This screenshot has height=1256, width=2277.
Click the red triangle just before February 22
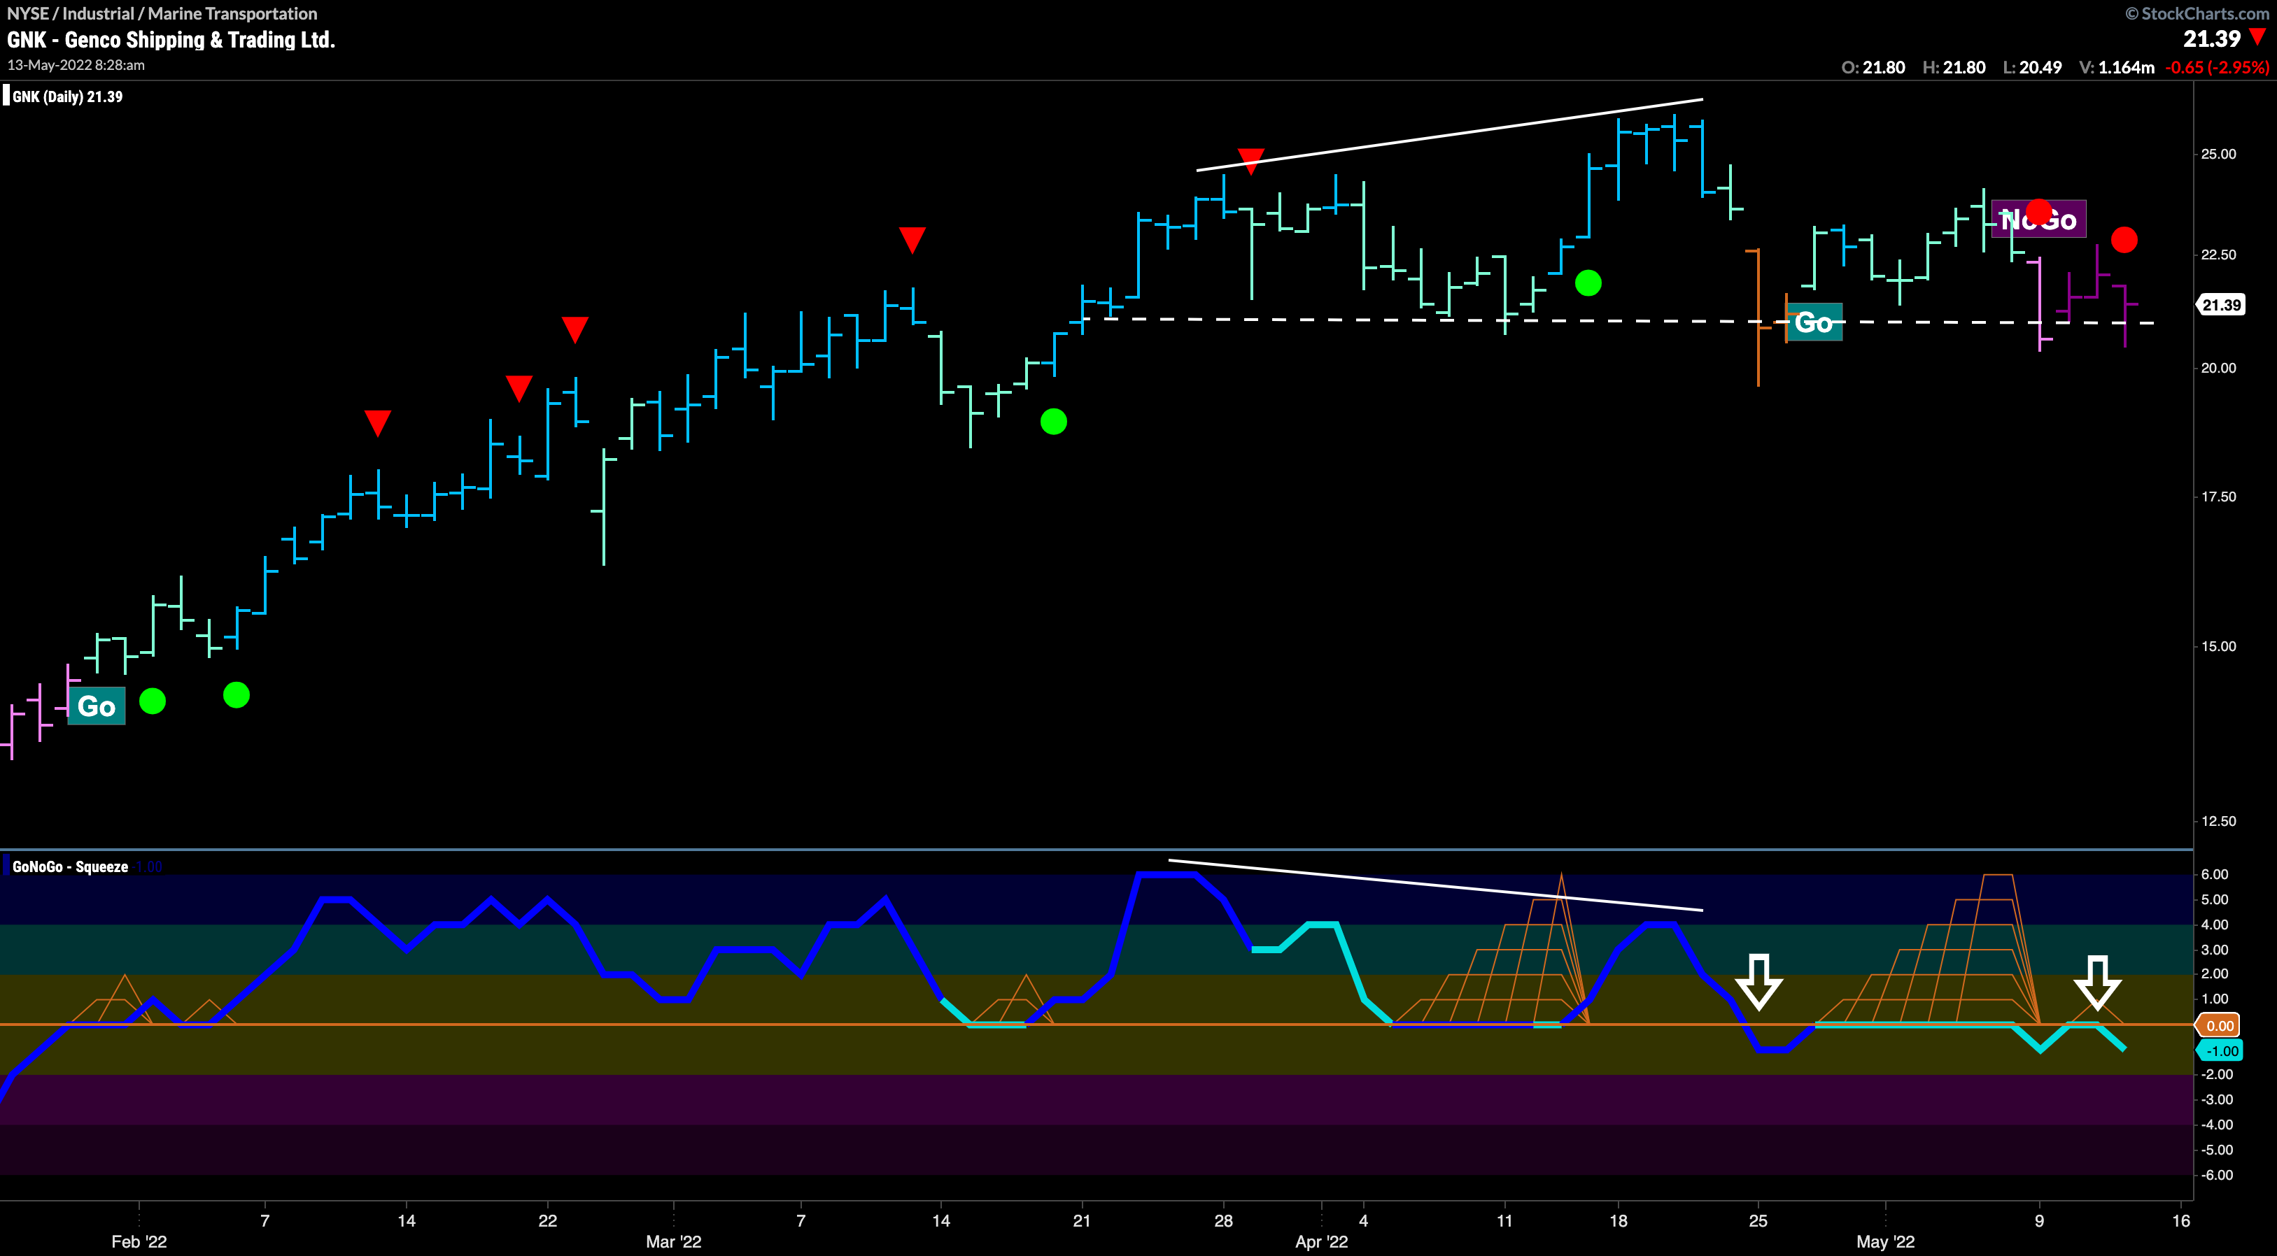519,387
